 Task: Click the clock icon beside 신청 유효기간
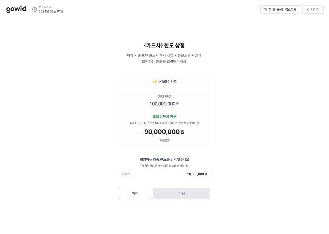point(34,10)
